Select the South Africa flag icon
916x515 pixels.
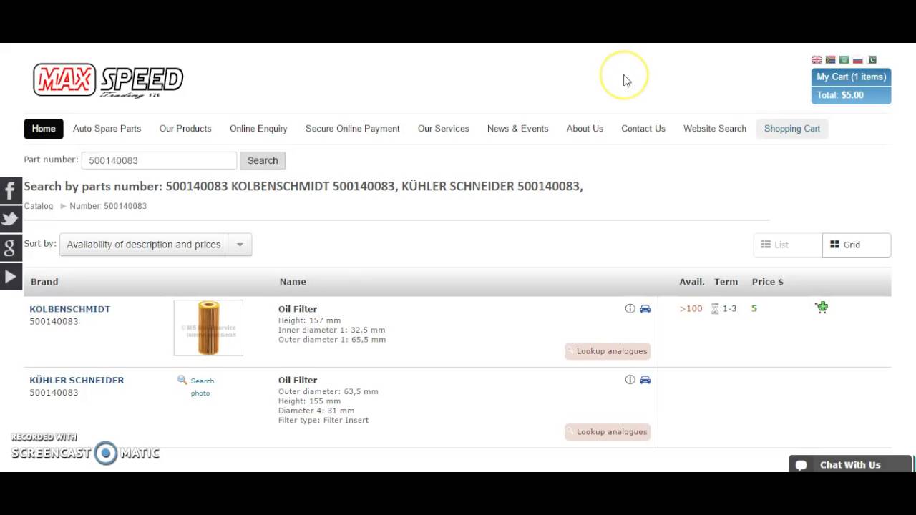tap(830, 60)
